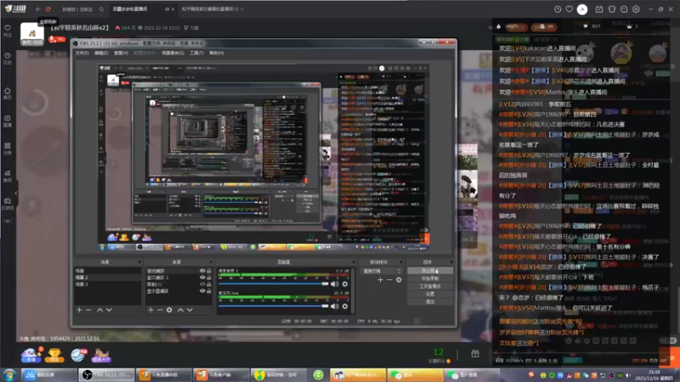Add a transition with the plus icon
680x382 pixels.
pos(380,280)
